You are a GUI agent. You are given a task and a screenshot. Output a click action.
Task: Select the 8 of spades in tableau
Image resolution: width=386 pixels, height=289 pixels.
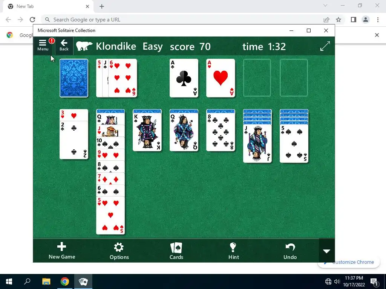110,167
